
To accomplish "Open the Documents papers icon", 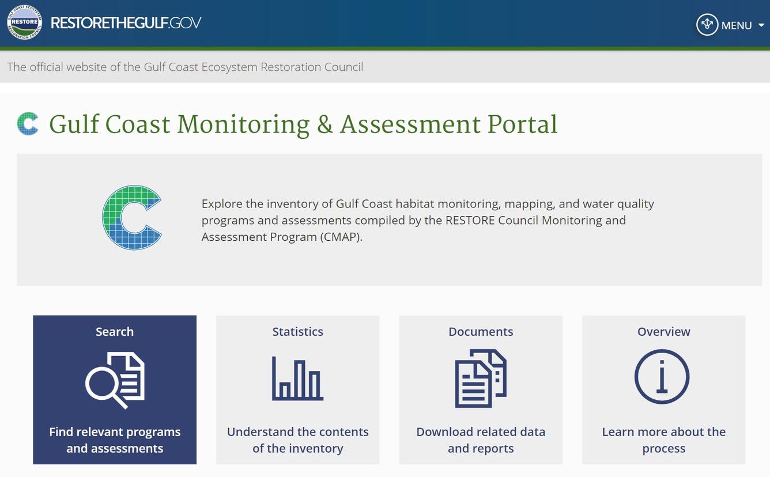I will point(481,377).
